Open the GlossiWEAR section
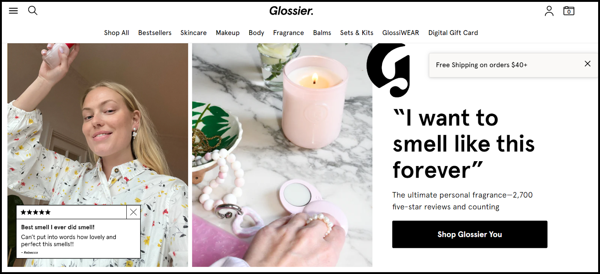This screenshot has height=274, width=600. (401, 33)
